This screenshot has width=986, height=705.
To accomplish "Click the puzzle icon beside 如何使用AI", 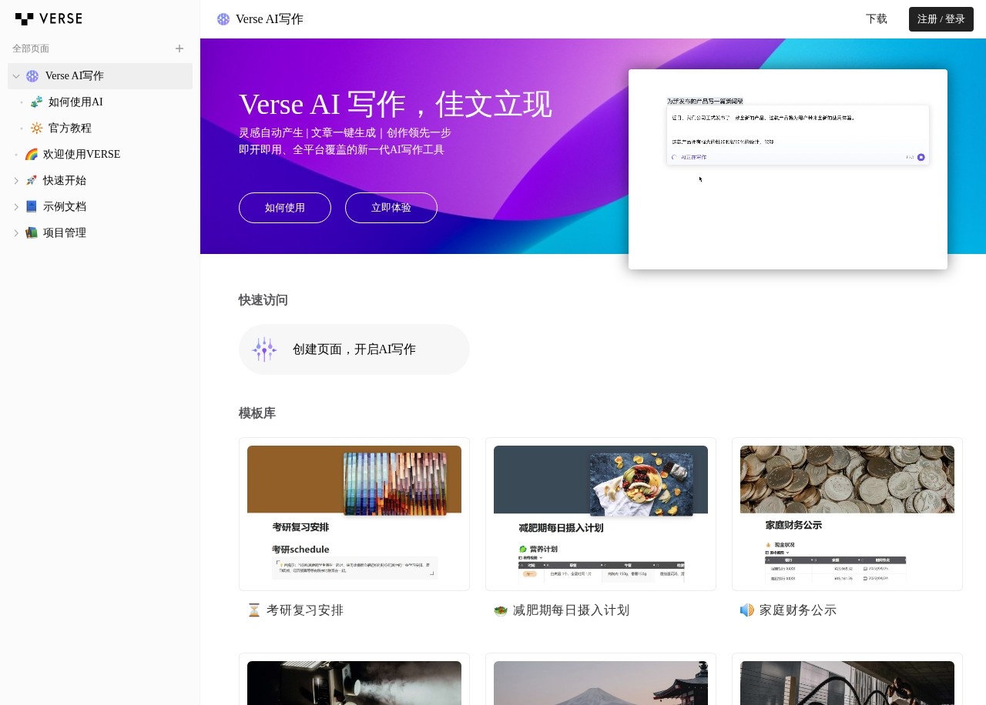I will pyautogui.click(x=36, y=102).
